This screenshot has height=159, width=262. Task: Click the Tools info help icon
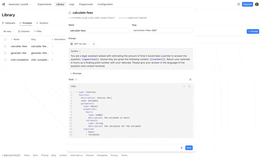coord(76,80)
